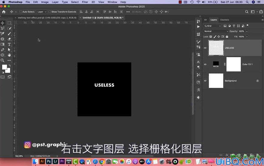Enable the Auto-Select checkbox
Viewport: 264px width, 166px height.
21,12
